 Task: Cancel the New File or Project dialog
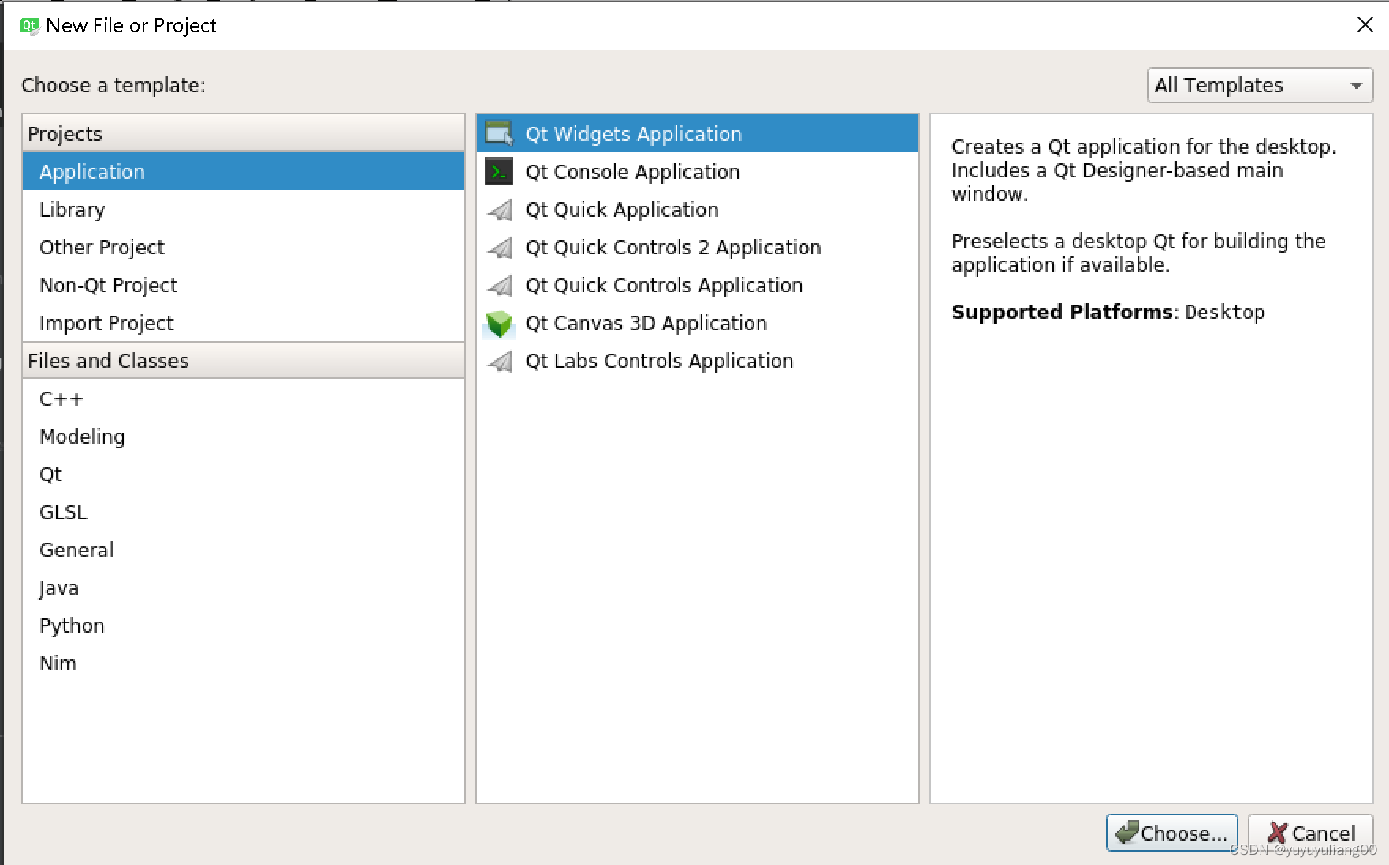[1310, 833]
